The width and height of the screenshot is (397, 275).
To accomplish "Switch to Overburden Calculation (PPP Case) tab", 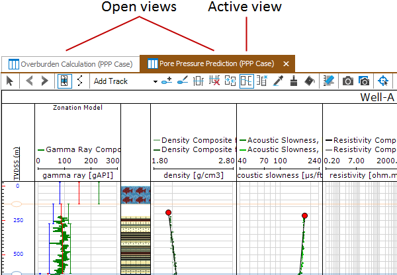I will pyautogui.click(x=71, y=64).
